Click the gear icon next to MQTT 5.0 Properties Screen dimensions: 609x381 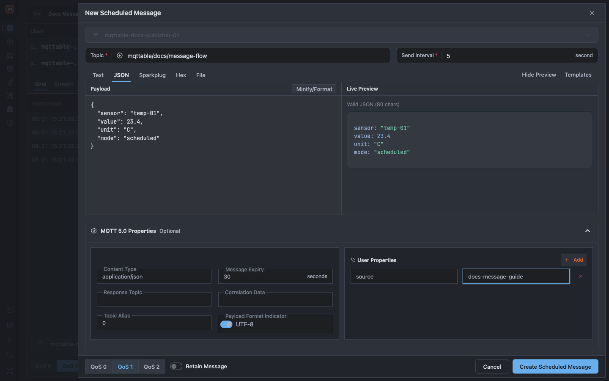pyautogui.click(x=94, y=231)
